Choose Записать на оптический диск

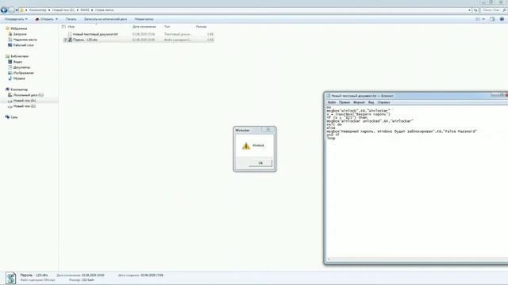(106, 19)
